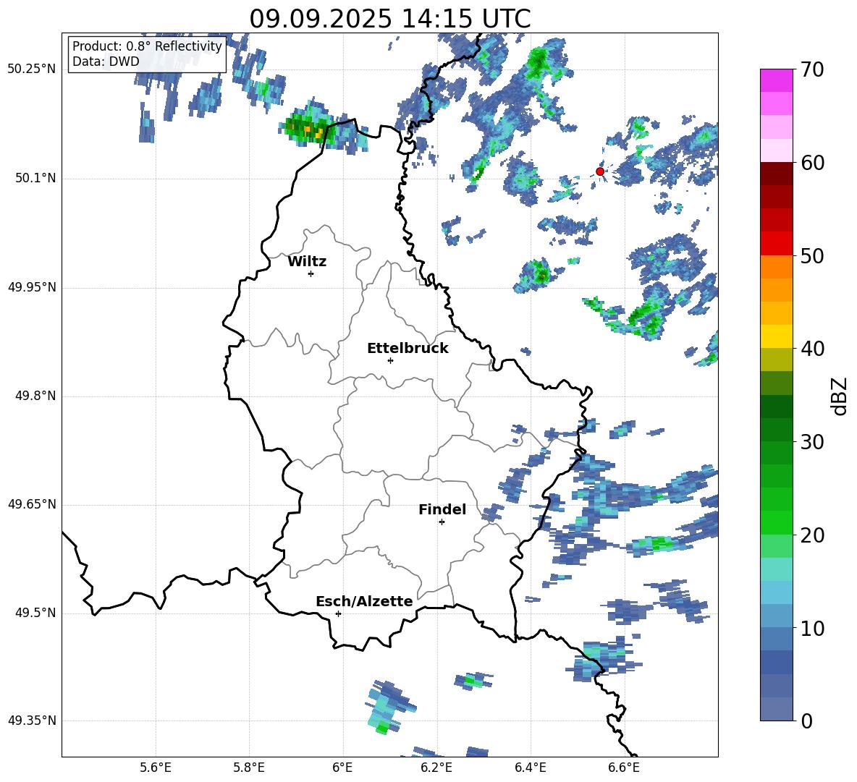Click the colorbar tick label 30

pos(811,442)
